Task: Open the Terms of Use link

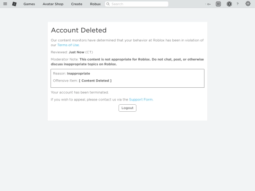Action: pos(68,45)
